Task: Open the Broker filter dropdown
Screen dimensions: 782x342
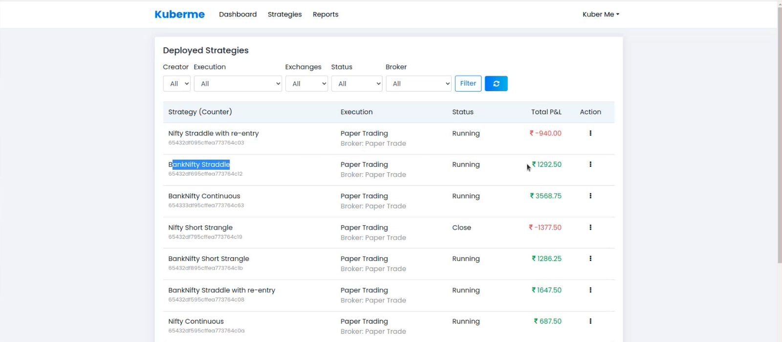Action: click(x=418, y=83)
